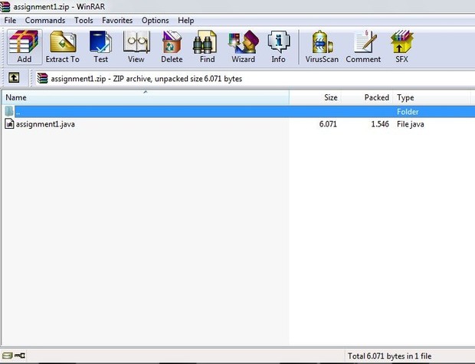This screenshot has width=475, height=364.
Task: Click the disk icon in status bar
Action: [7, 356]
